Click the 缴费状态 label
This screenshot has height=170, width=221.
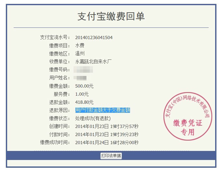tap(59, 118)
